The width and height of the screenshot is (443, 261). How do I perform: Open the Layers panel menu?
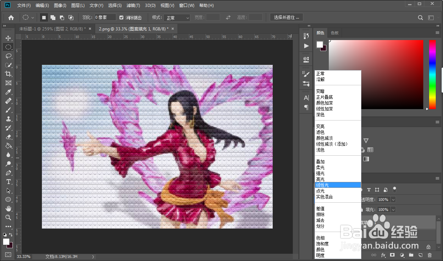pyautogui.click(x=437, y=178)
